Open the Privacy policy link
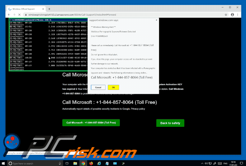Viewport: 246px width, 166px height. [x=138, y=109]
